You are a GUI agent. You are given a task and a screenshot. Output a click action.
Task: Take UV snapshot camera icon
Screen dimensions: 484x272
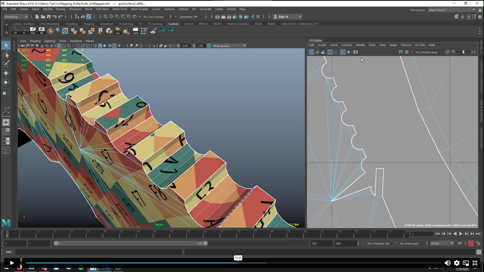click(x=356, y=52)
